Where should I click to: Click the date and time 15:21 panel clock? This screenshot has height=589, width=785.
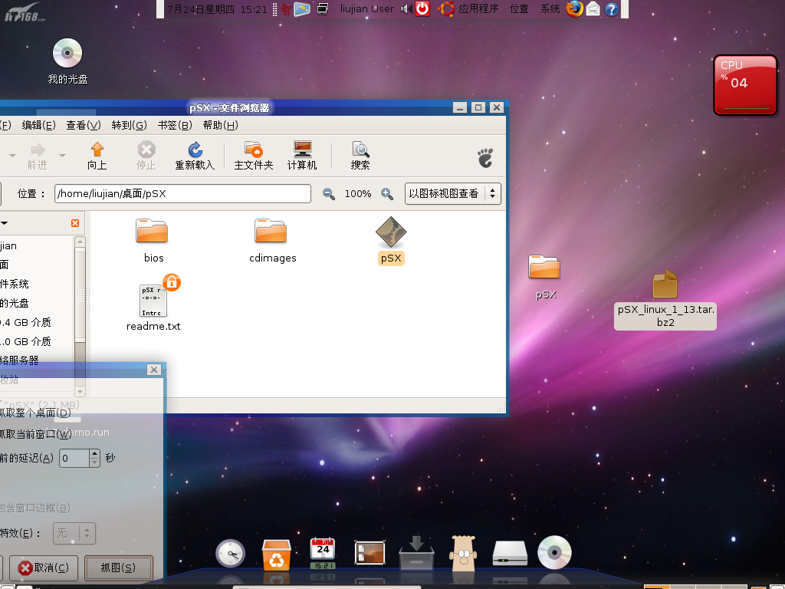pyautogui.click(x=217, y=9)
